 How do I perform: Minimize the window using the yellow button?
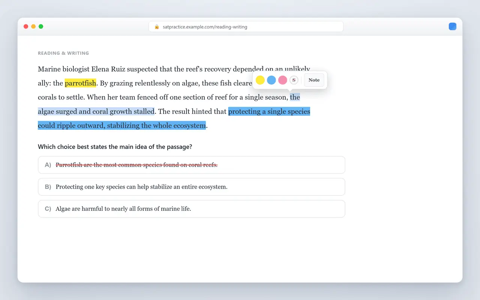click(33, 27)
